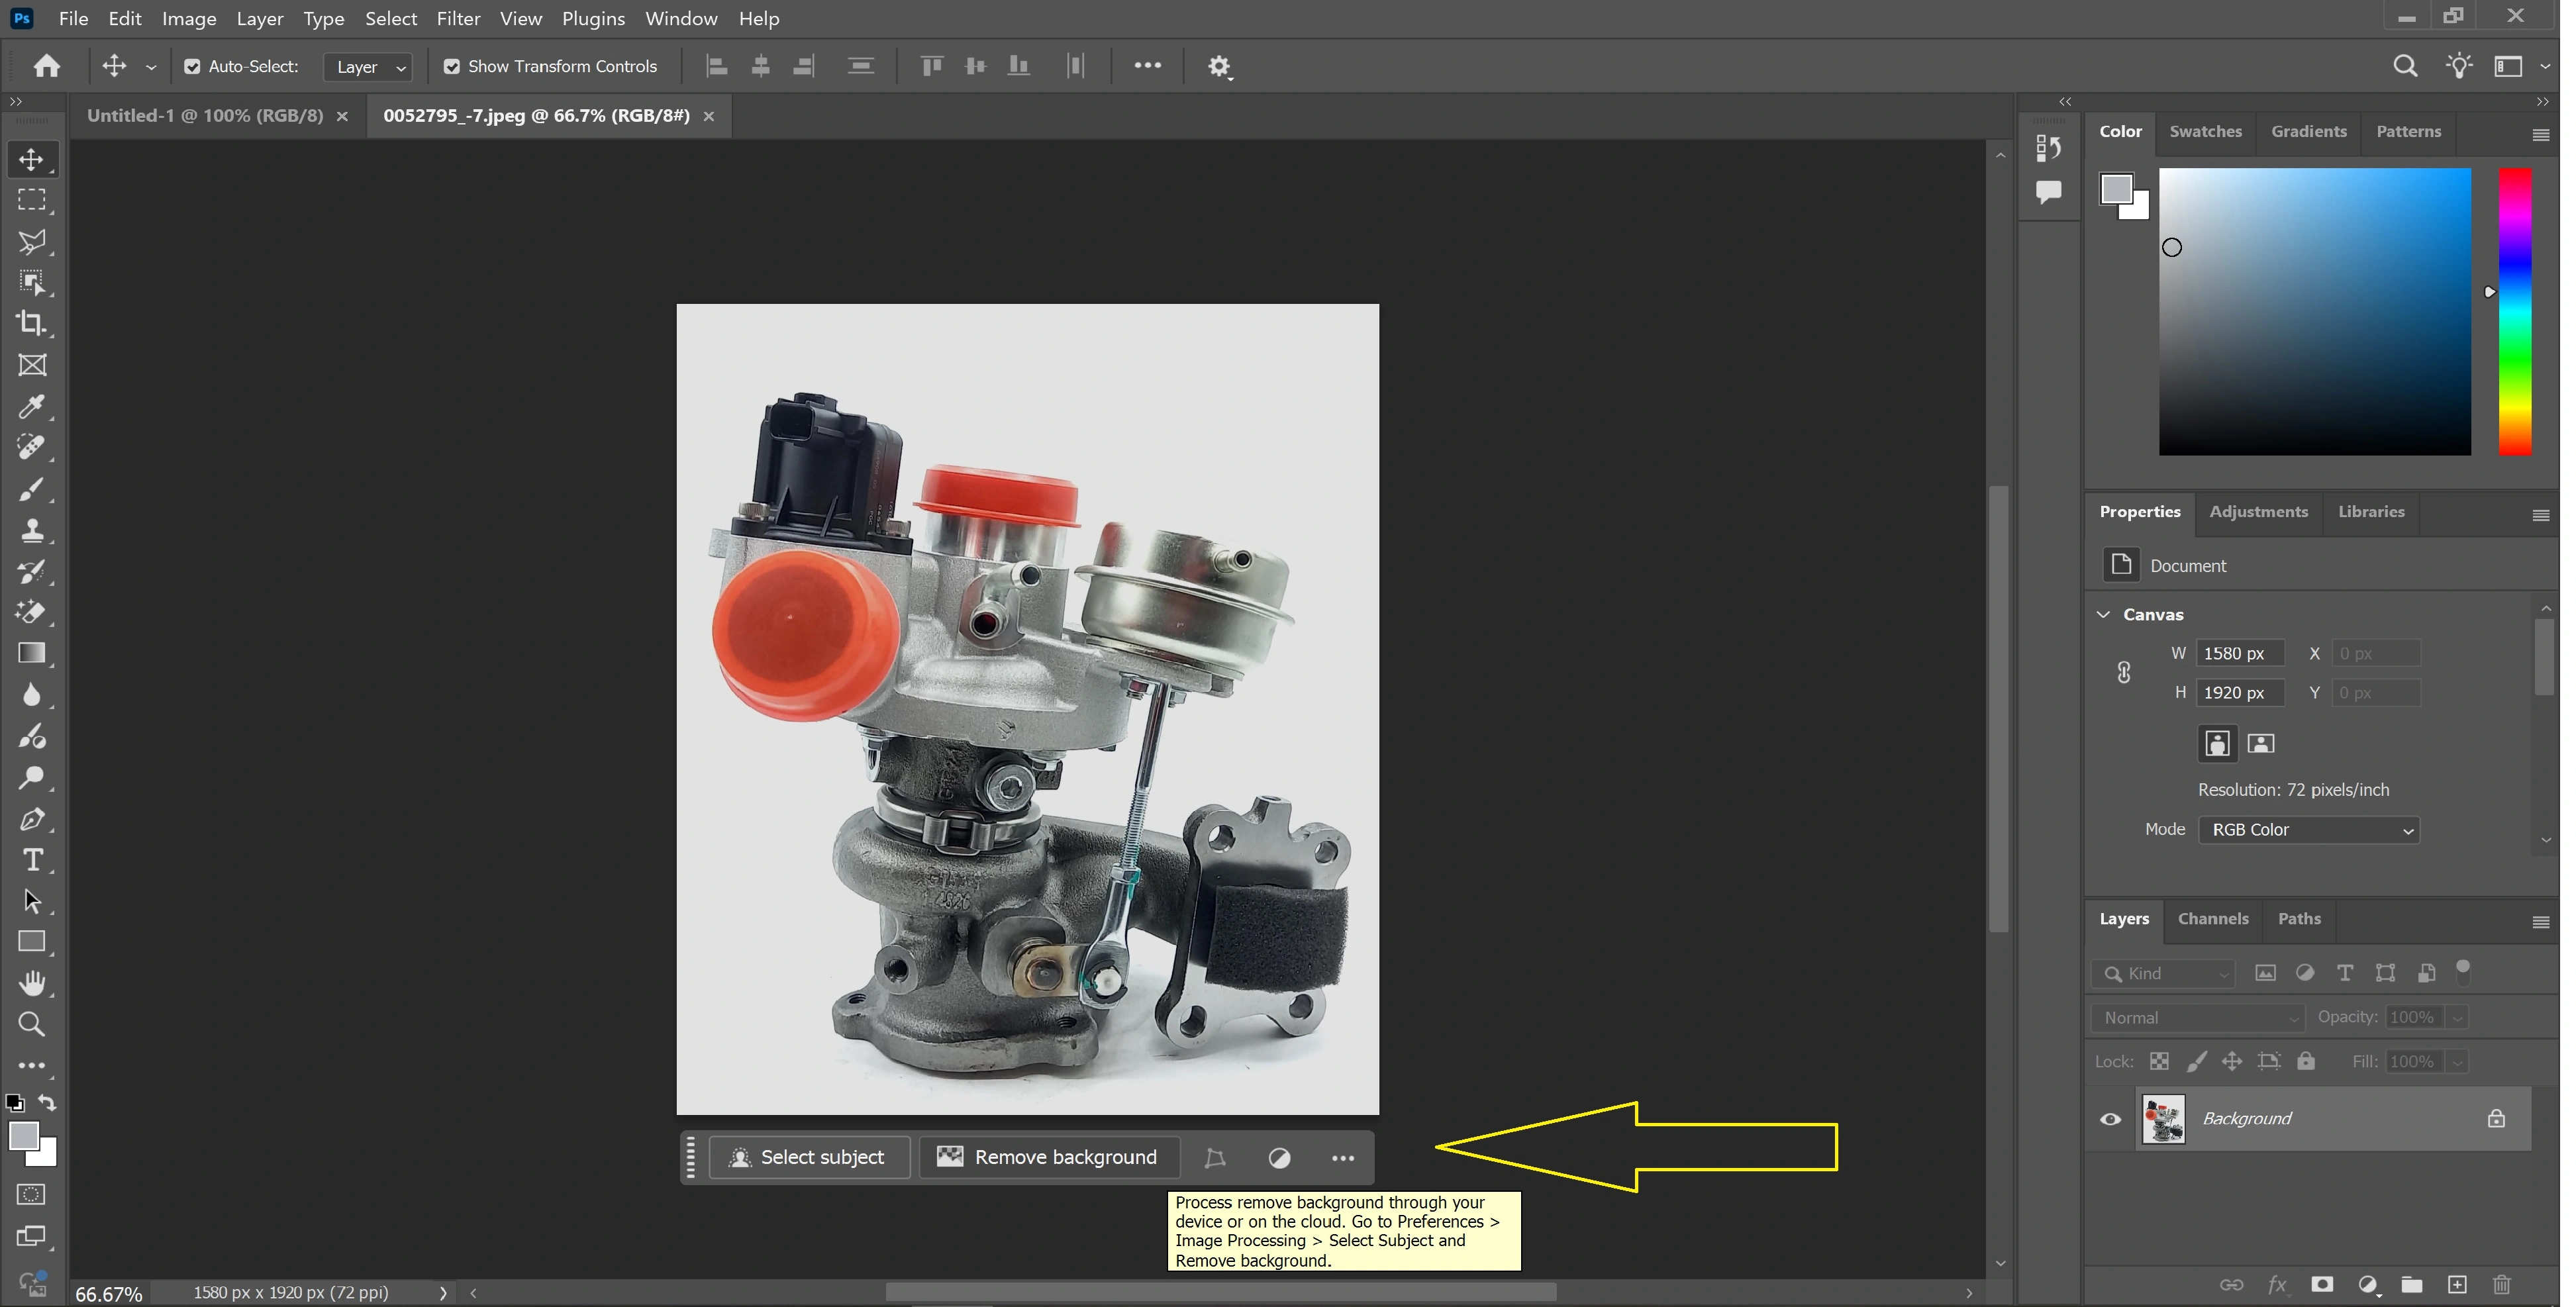Viewport: 2576px width, 1307px height.
Task: Select the Zoom tool
Action: 32,1024
